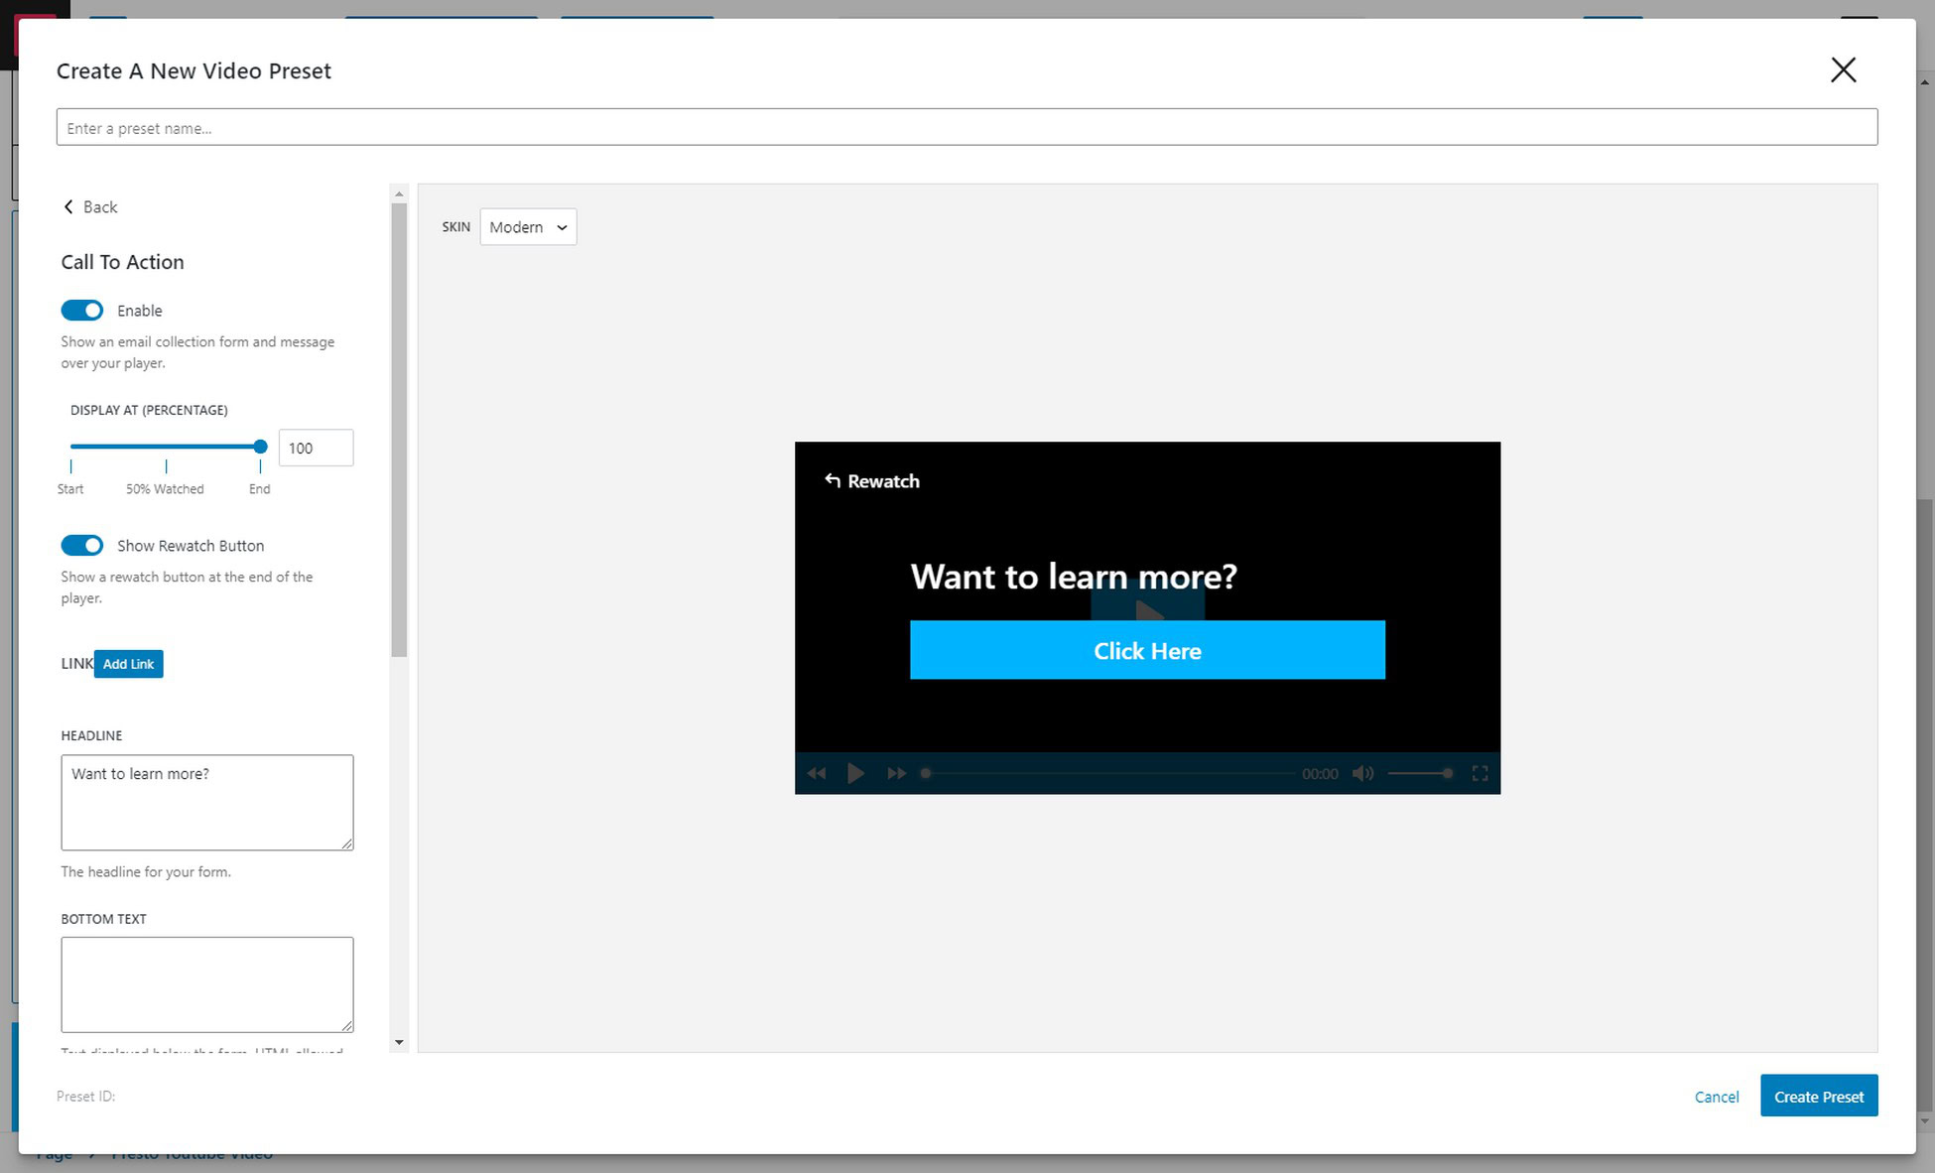
Task: Drag the Display At percentage slider to 50
Action: point(166,447)
